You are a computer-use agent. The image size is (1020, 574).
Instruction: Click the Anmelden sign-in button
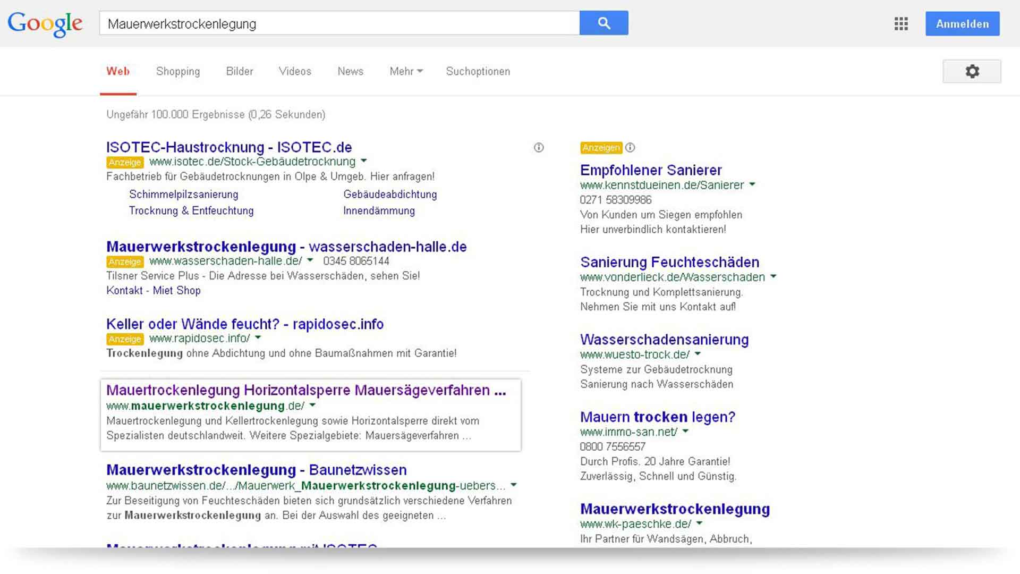[962, 24]
